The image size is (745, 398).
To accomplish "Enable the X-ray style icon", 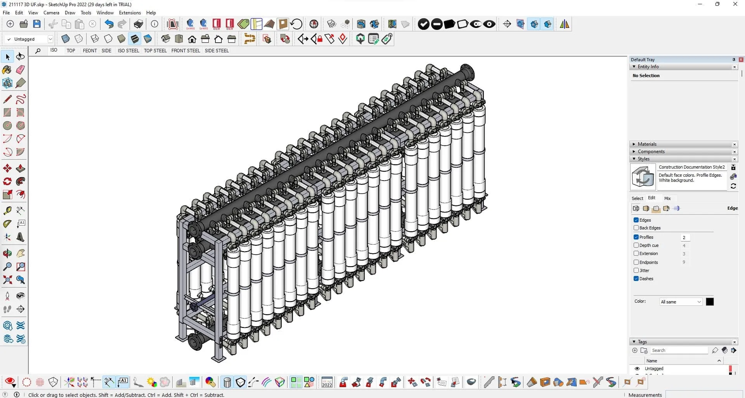I will click(x=66, y=39).
